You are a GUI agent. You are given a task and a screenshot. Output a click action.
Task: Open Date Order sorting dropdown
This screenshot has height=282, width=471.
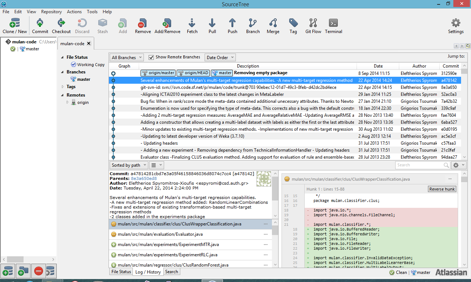pos(220,57)
